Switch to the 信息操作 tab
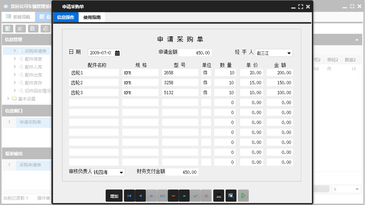 65,17
